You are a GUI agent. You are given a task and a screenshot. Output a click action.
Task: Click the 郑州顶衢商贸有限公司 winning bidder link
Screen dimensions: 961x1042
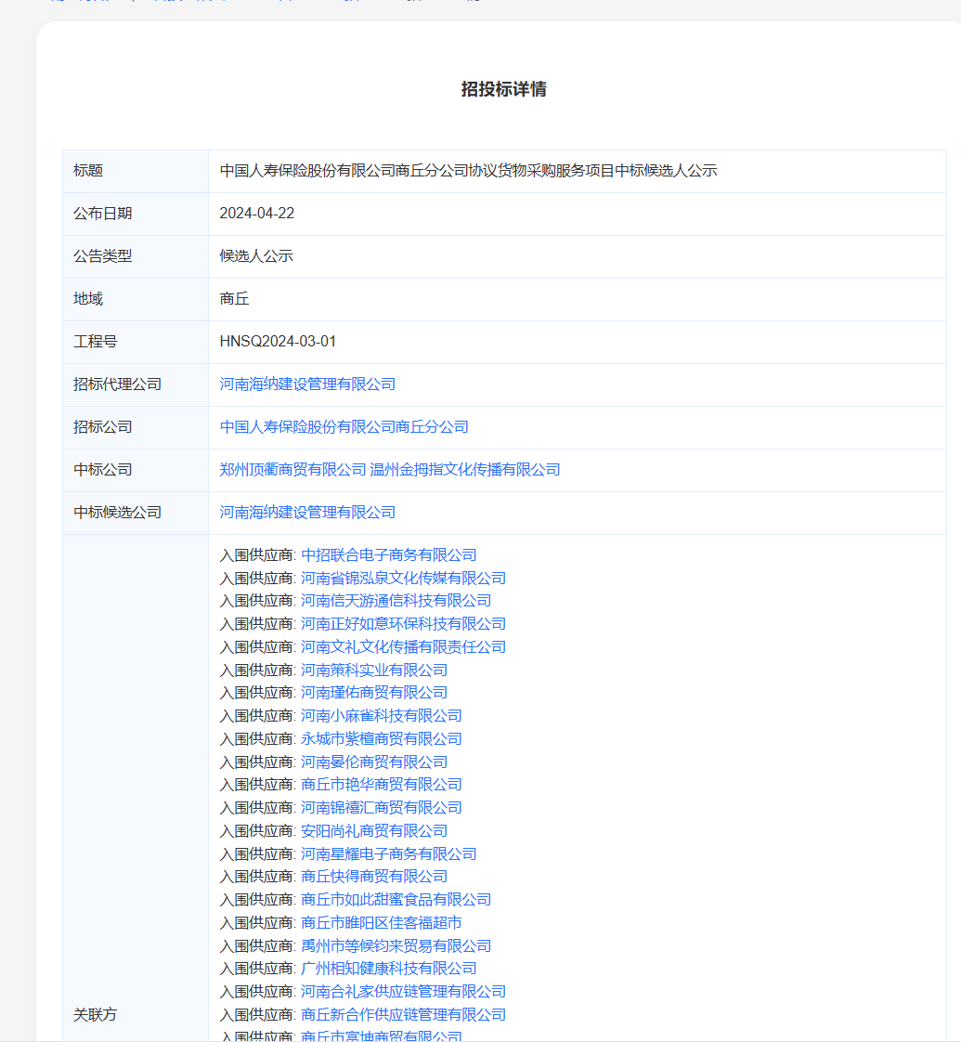292,470
